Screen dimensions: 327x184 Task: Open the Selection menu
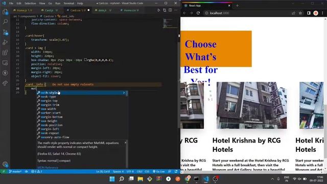pyautogui.click(x=30, y=4)
